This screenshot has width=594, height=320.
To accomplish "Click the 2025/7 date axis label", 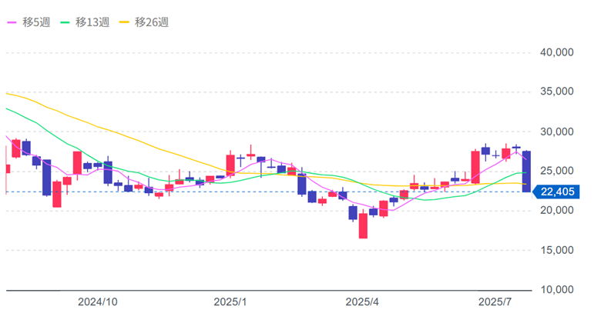I will pos(495,302).
